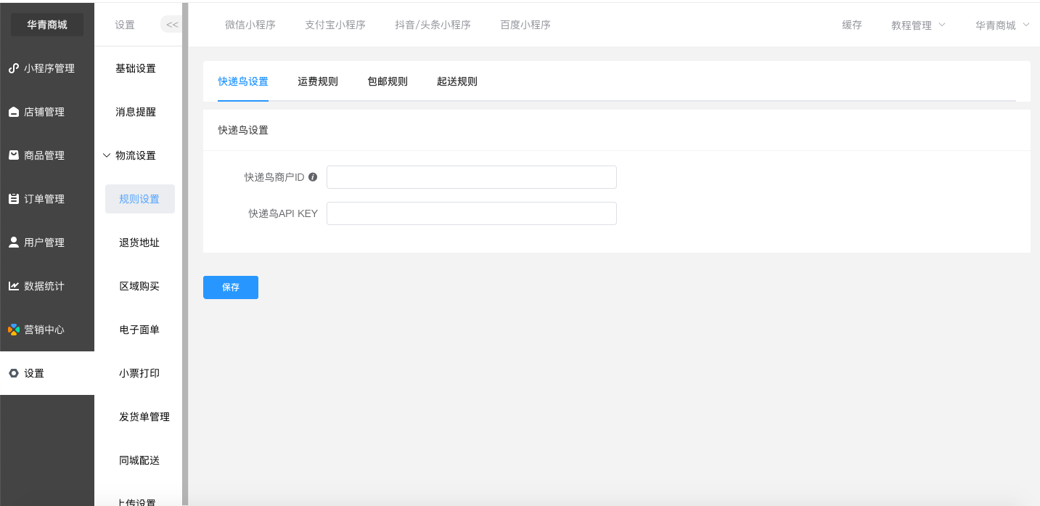Click the 华青商城 logo button
1040x506 pixels.
[x=47, y=25]
